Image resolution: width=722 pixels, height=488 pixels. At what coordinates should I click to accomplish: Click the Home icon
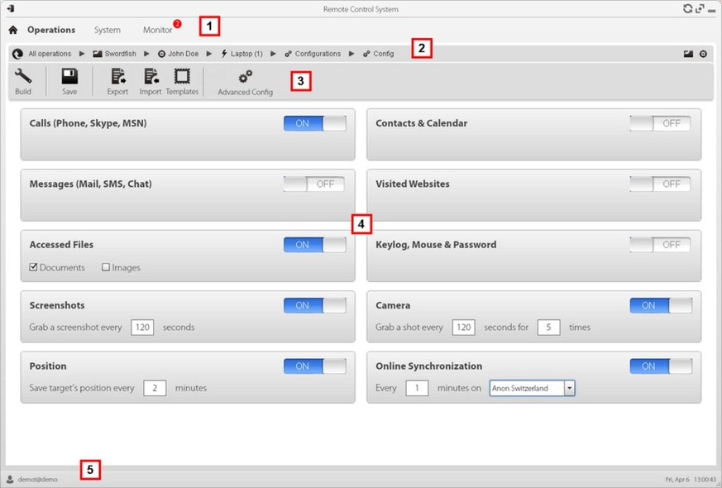pyautogui.click(x=13, y=30)
